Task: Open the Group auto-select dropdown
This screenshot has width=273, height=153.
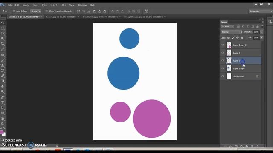Action: (x=35, y=11)
